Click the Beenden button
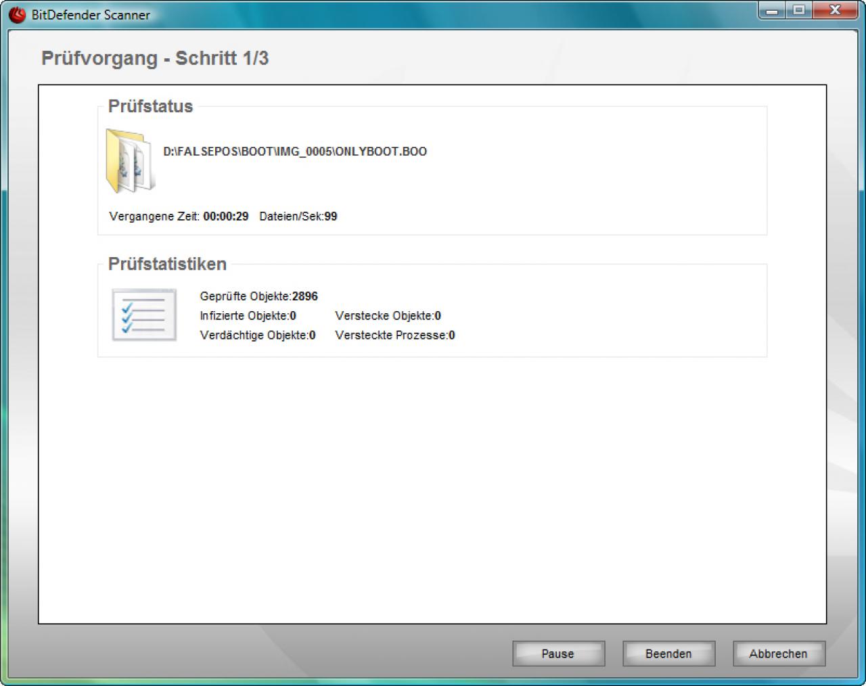Image resolution: width=866 pixels, height=686 pixels. 668,654
